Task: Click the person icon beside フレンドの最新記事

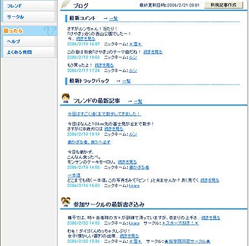Action: click(x=65, y=98)
